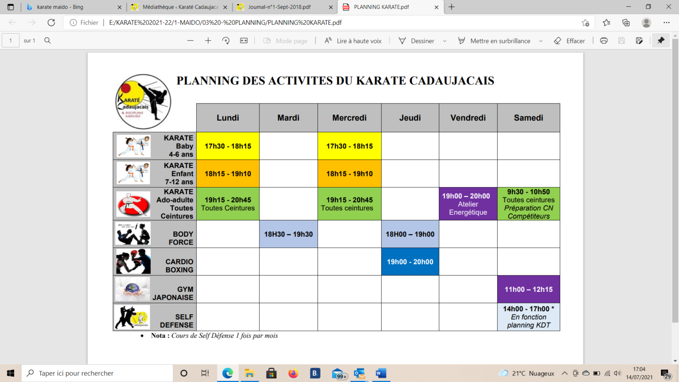The image size is (679, 382).
Task: Click the page number field
Action: tap(11, 41)
